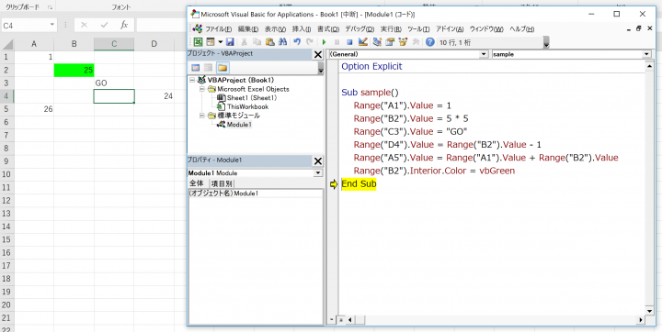Save the VBA project with floppy icon
Viewport: 662px width, 332px height.
coord(230,42)
